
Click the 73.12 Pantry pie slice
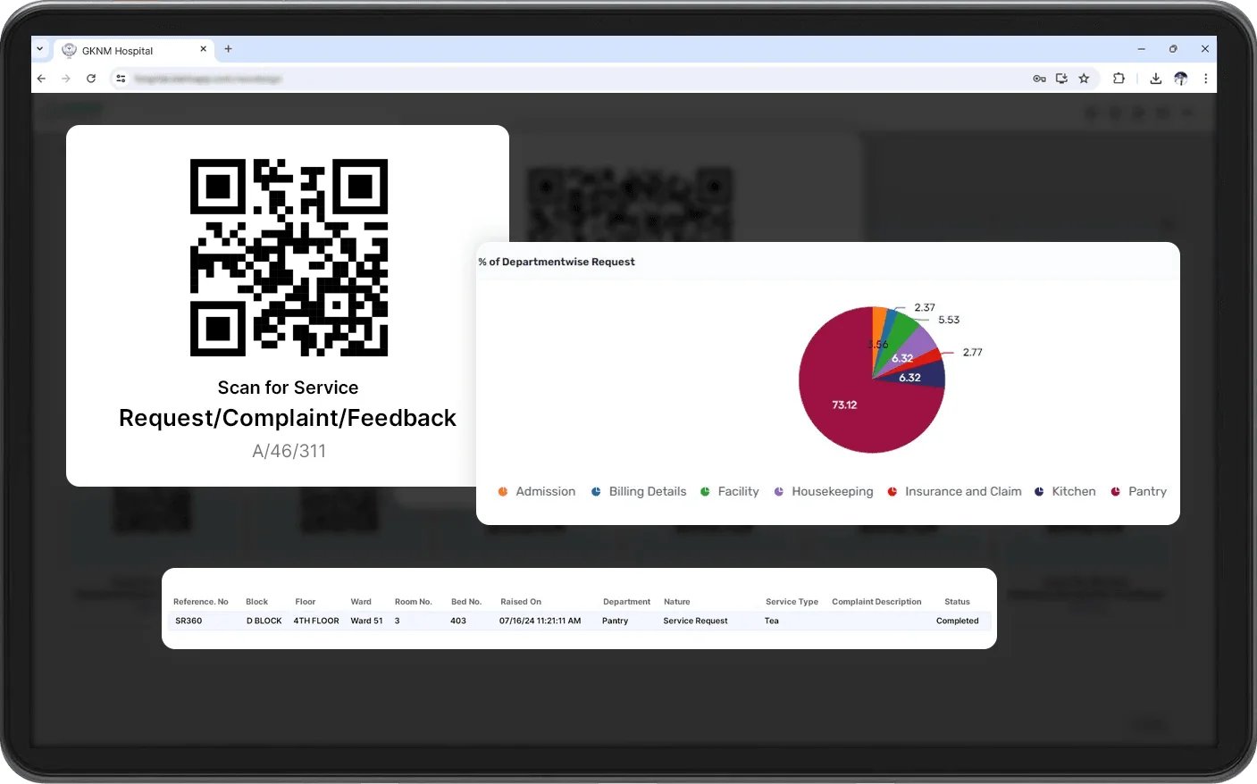(844, 405)
